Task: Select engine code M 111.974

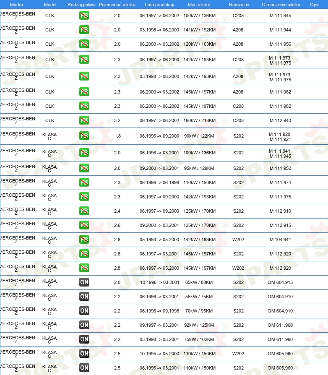Action: pyautogui.click(x=281, y=182)
